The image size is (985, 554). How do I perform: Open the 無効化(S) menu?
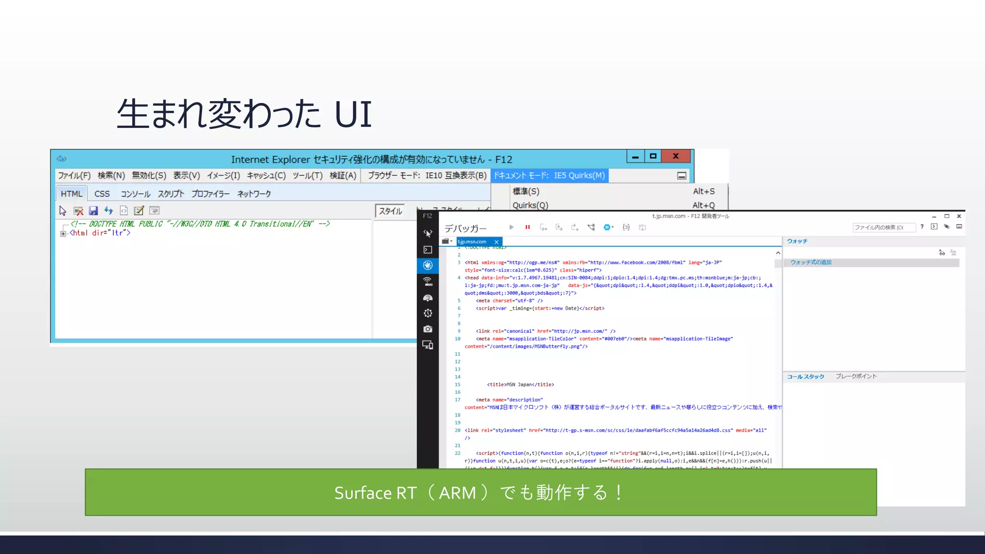pos(149,176)
